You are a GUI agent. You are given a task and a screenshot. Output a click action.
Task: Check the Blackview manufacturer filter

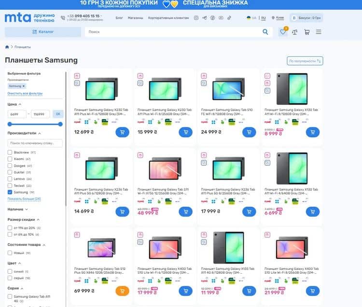(x=10, y=152)
